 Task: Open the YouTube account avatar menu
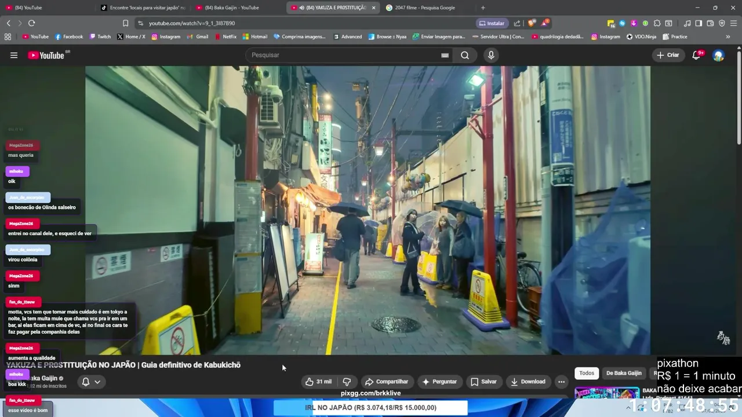pos(719,56)
